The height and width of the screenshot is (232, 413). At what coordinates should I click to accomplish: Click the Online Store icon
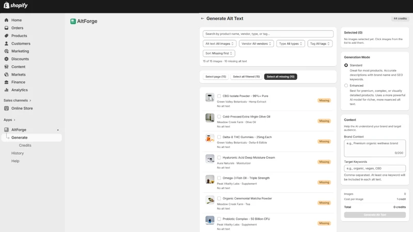[x=6, y=108]
